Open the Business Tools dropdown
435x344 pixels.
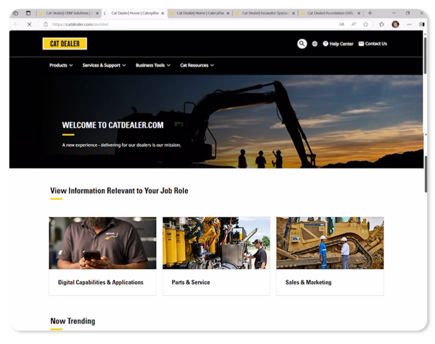(153, 65)
